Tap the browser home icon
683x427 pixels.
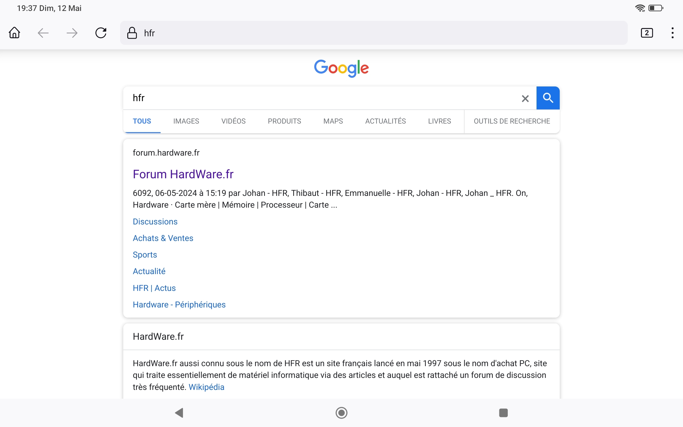[14, 33]
